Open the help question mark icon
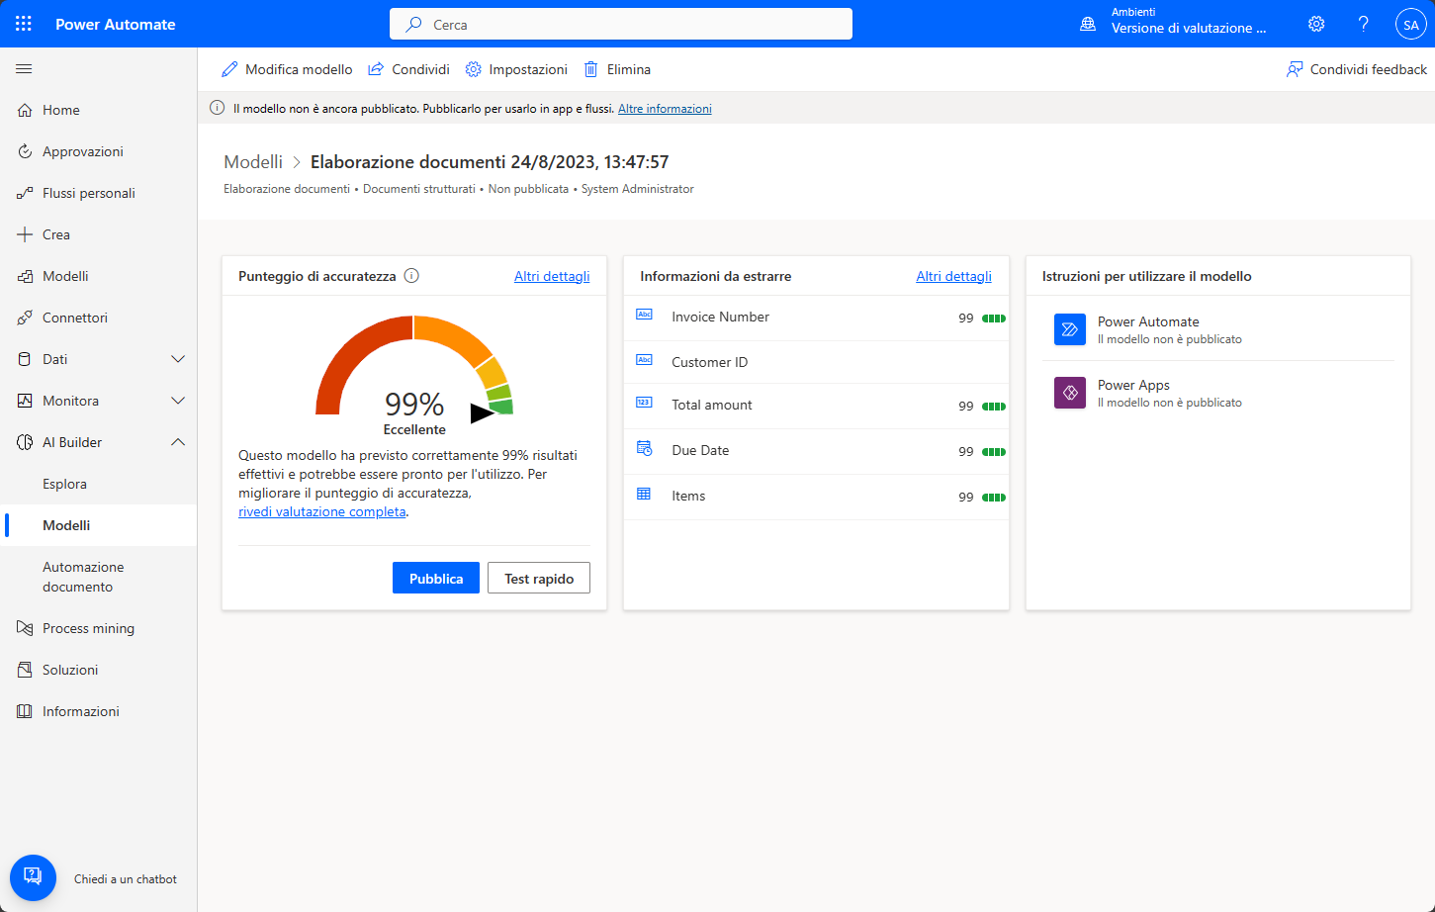Screen dimensions: 1435x912 [1363, 24]
